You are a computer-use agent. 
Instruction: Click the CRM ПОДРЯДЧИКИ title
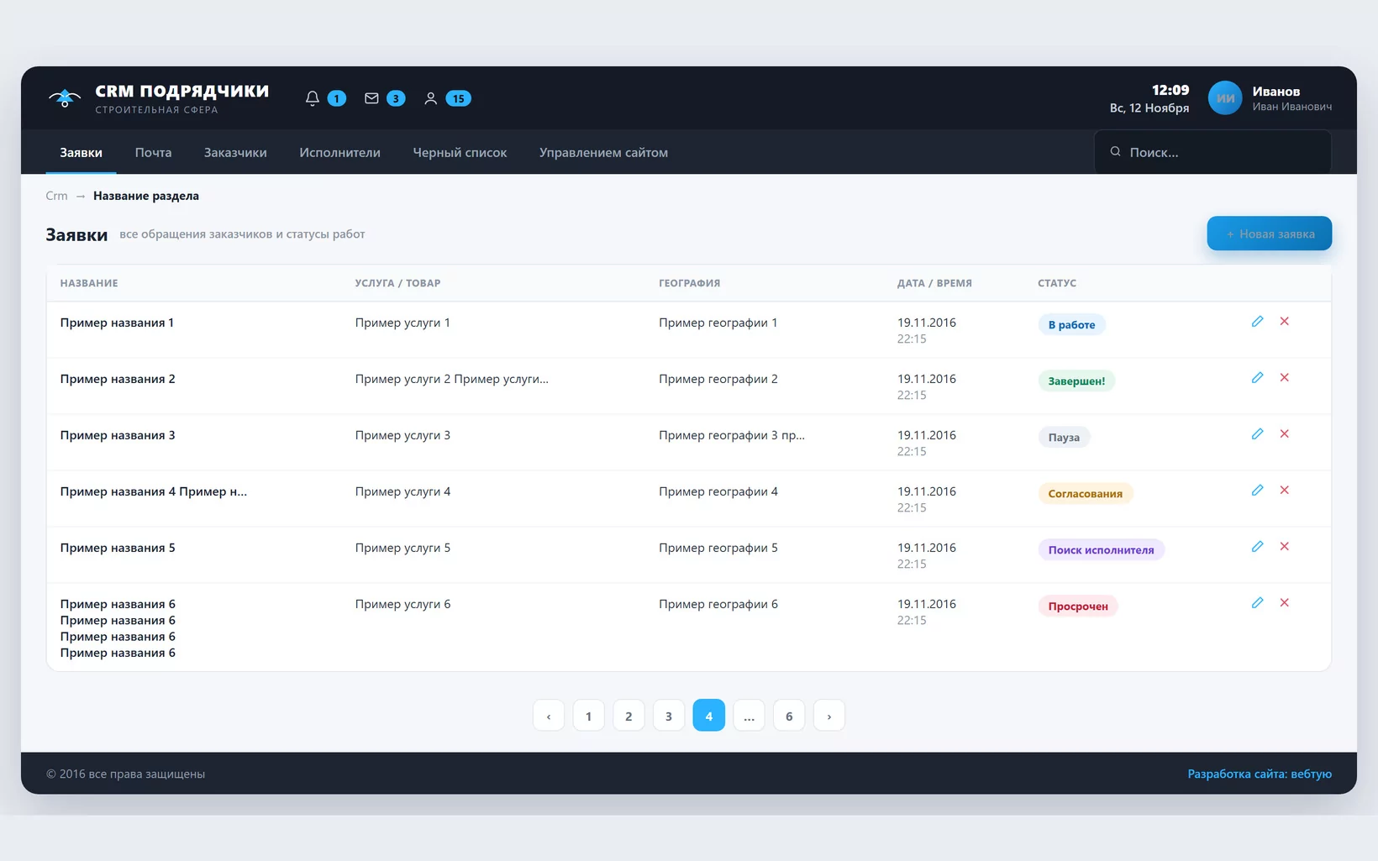tap(181, 91)
